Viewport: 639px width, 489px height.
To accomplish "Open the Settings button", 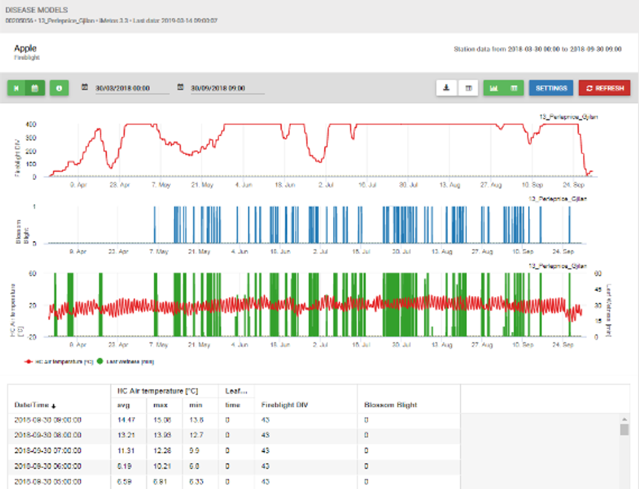I will click(x=551, y=88).
